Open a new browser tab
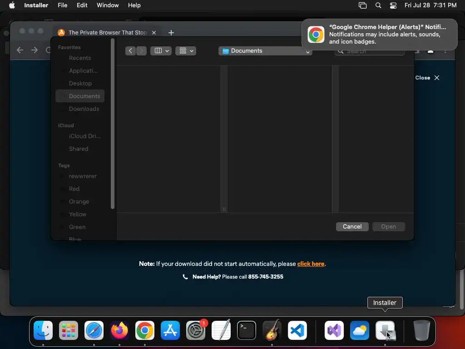The height and width of the screenshot is (349, 465). [x=171, y=33]
